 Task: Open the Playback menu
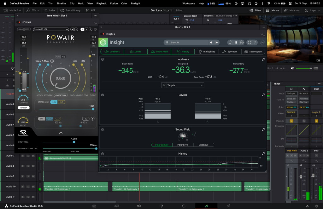[101, 3]
